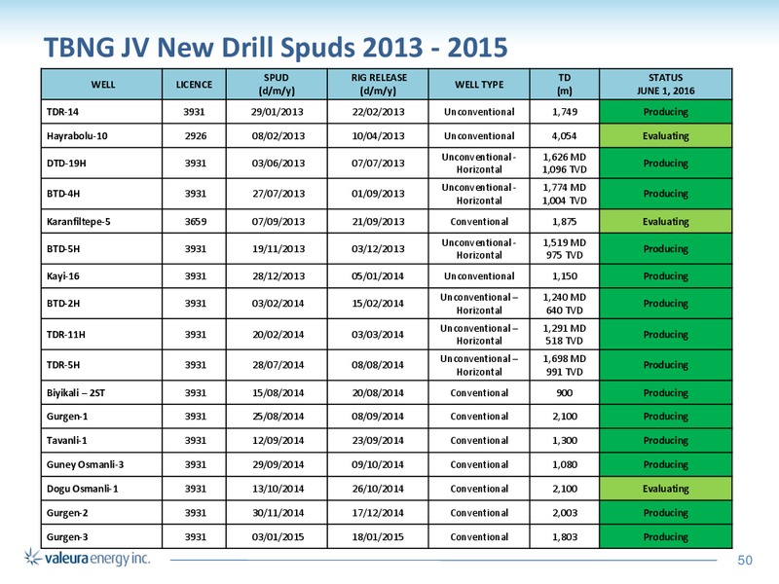Click the LICENCE column header
This screenshot has height=584, width=779.
click(194, 85)
